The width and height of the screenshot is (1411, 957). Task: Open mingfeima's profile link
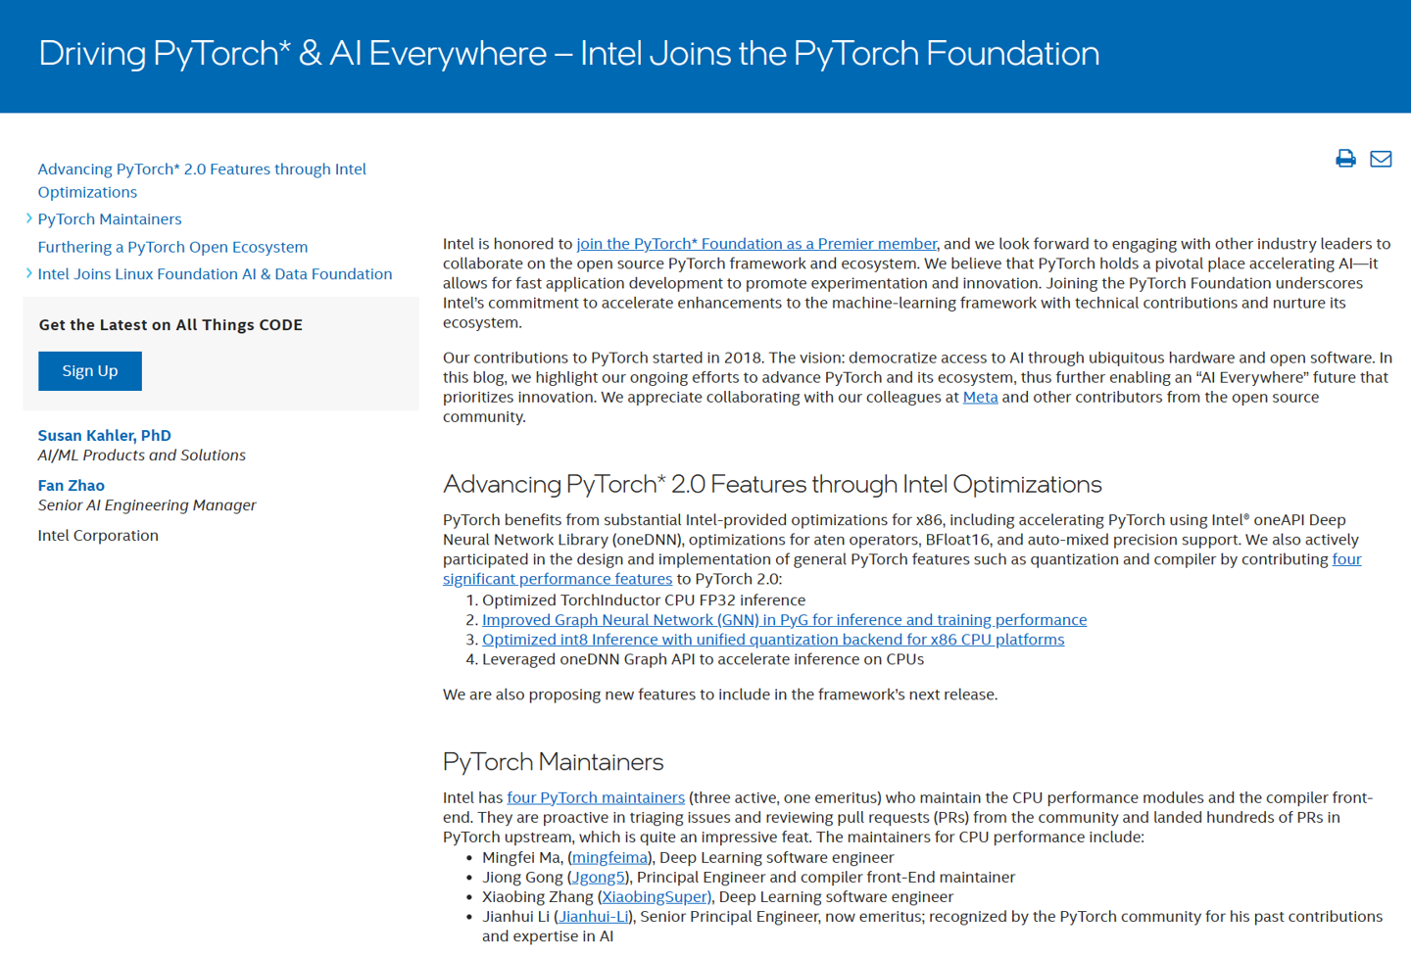coord(609,856)
